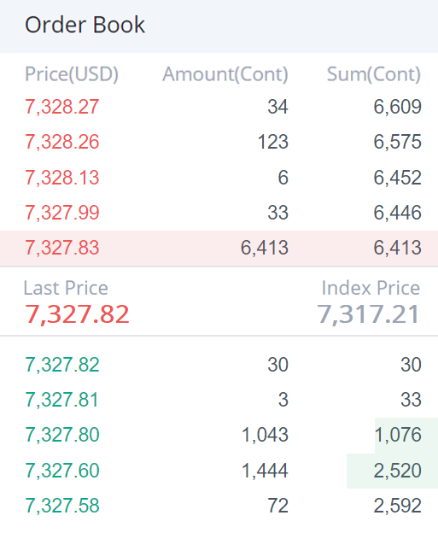This screenshot has height=533, width=438.
Task: Click the Index Price value 7,317.21
Action: tap(368, 314)
